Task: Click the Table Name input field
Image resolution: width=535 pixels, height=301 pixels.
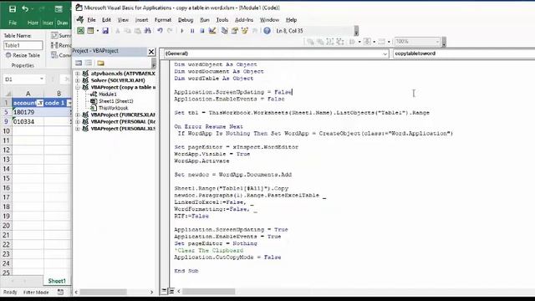Action: pos(23,45)
